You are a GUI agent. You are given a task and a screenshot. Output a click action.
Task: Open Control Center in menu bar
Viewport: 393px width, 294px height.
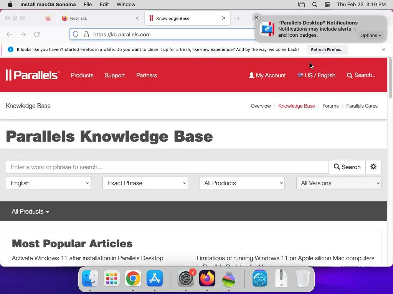(x=327, y=5)
